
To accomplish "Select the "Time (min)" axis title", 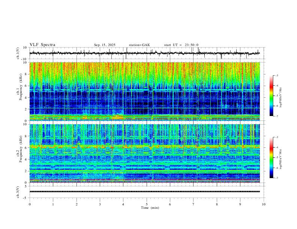I will pyautogui.click(x=150, y=208).
